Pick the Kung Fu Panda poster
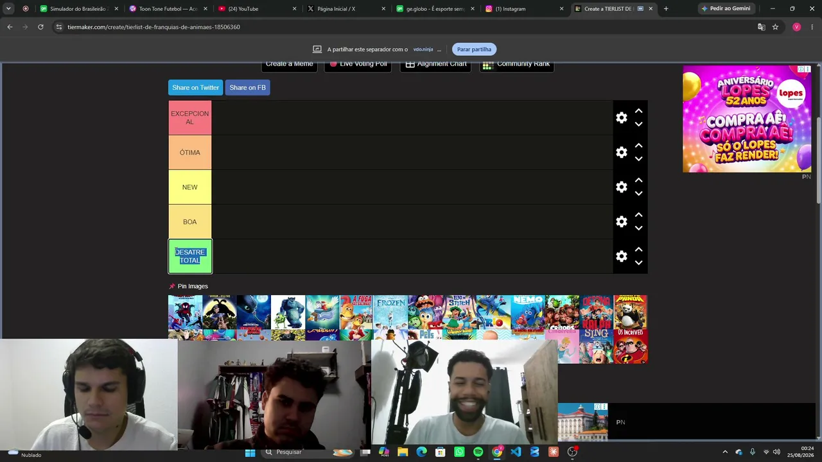 coord(631,312)
